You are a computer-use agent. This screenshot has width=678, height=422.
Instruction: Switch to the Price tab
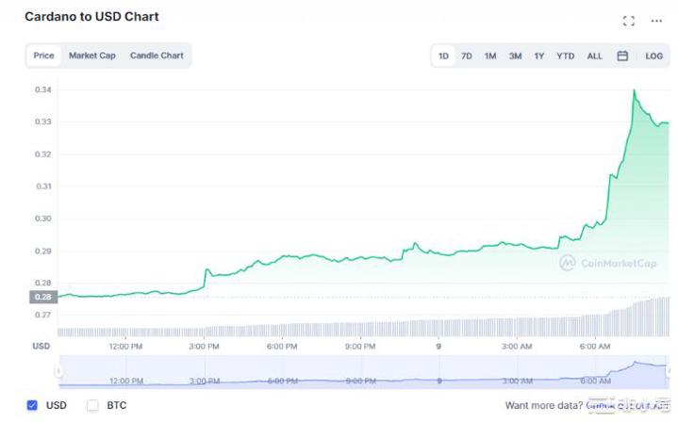tap(44, 56)
